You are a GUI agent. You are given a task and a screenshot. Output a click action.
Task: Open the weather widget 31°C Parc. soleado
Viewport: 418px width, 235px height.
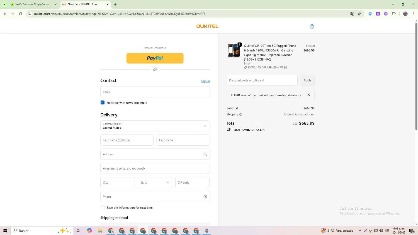pyautogui.click(x=337, y=231)
